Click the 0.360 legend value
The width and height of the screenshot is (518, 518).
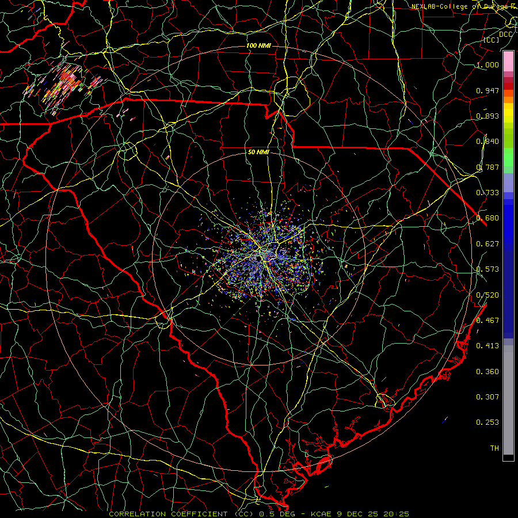(487, 372)
